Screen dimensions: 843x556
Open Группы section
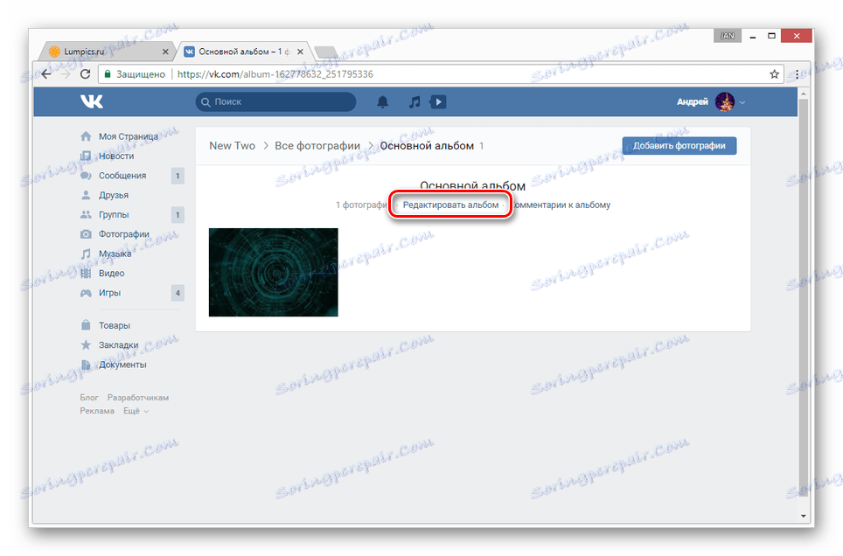114,214
